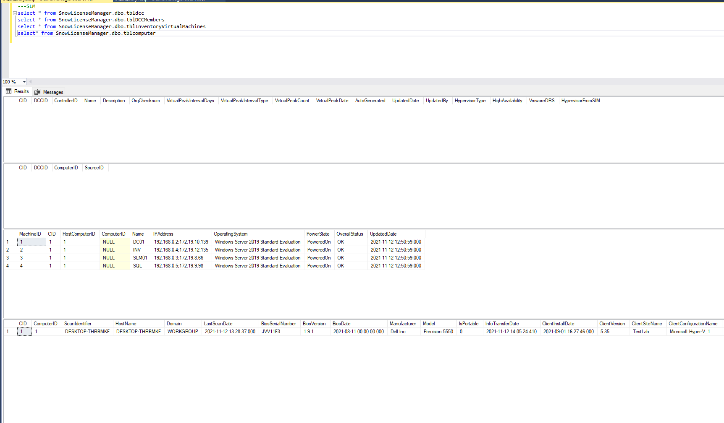The image size is (724, 423).
Task: Open the 100 % zoom dropdown
Action: tap(24, 82)
